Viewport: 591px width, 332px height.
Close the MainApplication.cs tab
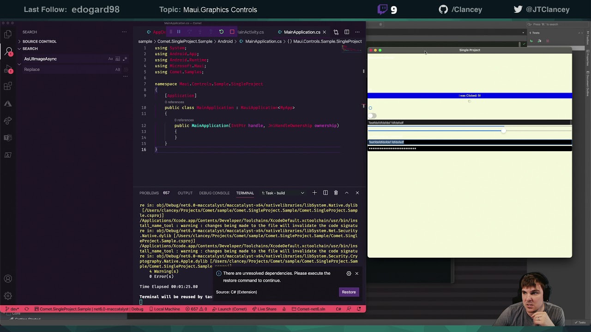(x=324, y=32)
